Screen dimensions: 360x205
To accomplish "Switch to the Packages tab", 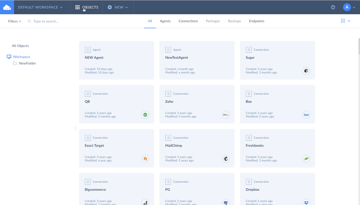I will 213,21.
